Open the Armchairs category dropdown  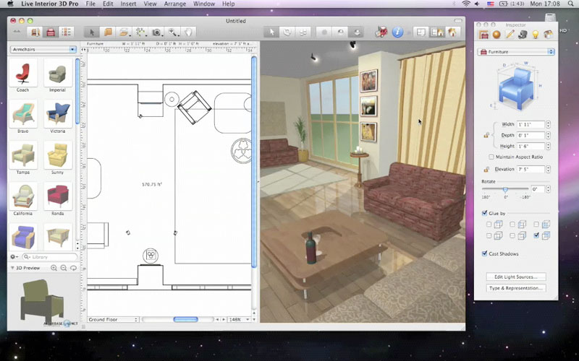tap(43, 49)
